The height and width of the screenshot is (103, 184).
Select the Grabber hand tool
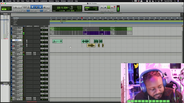point(40,7)
